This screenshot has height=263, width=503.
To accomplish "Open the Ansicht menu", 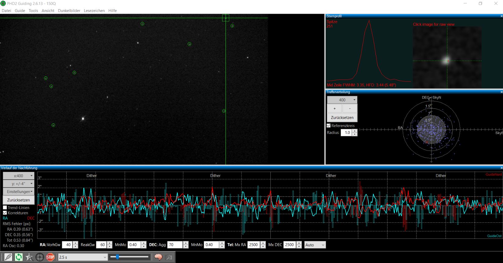I will 48,11.
